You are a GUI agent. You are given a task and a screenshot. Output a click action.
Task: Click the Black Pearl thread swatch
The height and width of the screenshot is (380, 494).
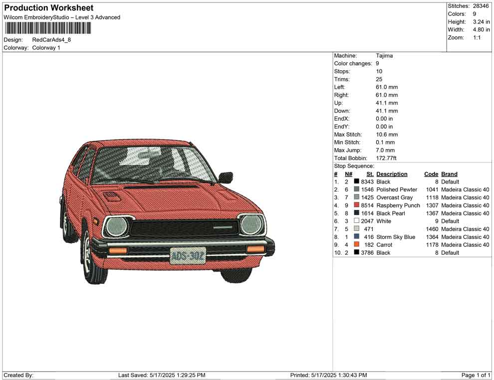[356, 213]
